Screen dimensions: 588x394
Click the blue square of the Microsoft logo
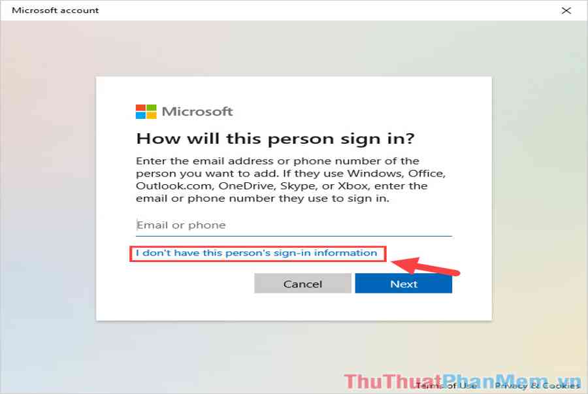140,116
